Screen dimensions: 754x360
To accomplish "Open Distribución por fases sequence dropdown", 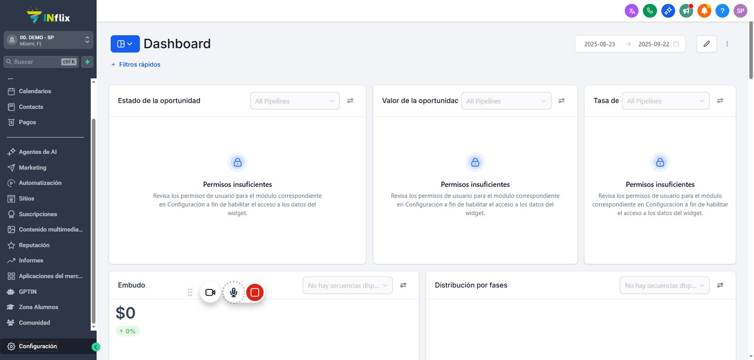I will [664, 285].
